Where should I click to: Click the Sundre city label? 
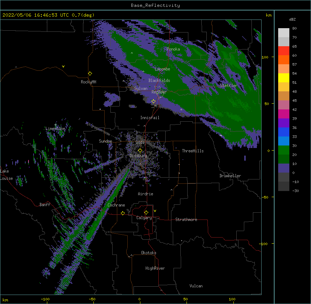[105, 141]
